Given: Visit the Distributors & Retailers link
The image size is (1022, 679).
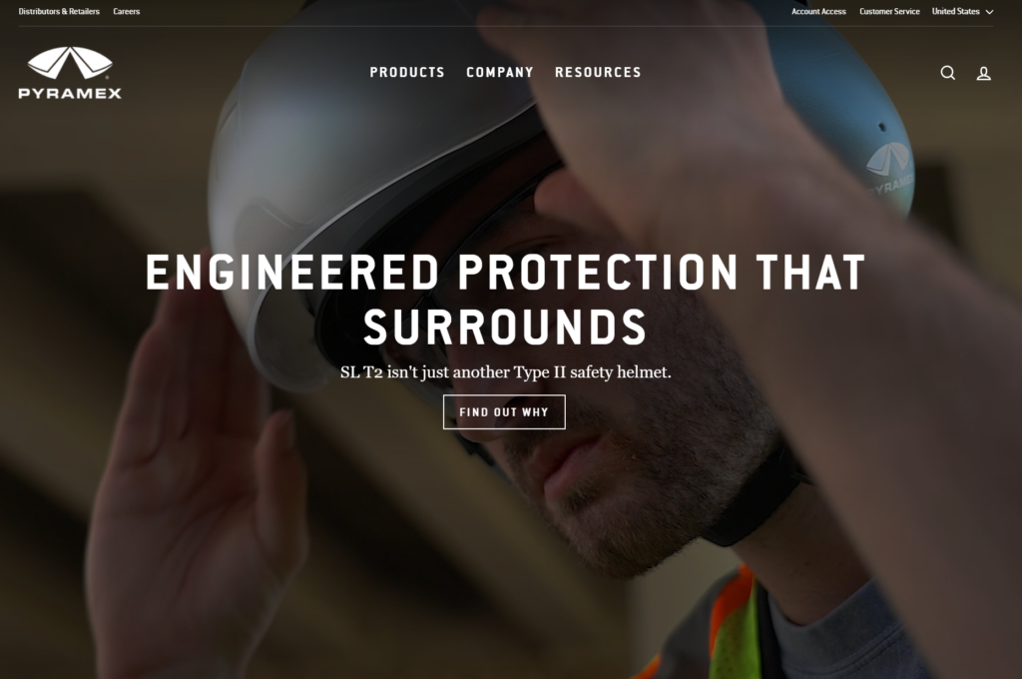Looking at the screenshot, I should [59, 11].
